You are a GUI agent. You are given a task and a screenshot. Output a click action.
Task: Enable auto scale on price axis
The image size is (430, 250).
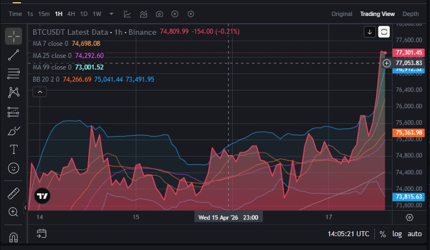(x=414, y=234)
